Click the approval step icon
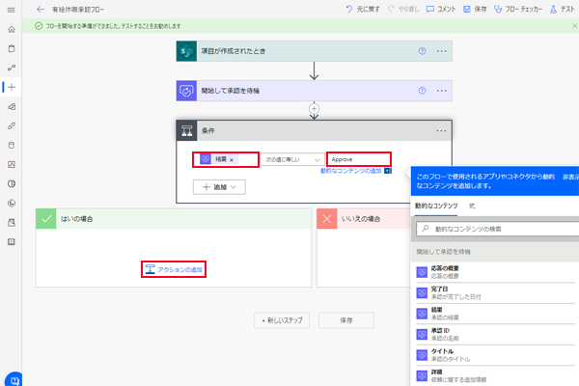Viewport: 579px width, 386px height. [x=186, y=91]
